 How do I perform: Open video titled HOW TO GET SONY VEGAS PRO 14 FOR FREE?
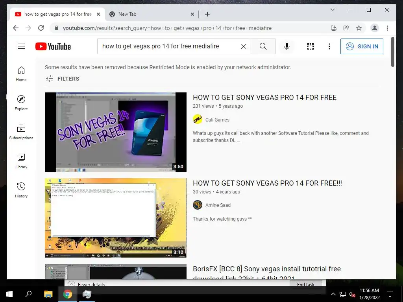264,98
